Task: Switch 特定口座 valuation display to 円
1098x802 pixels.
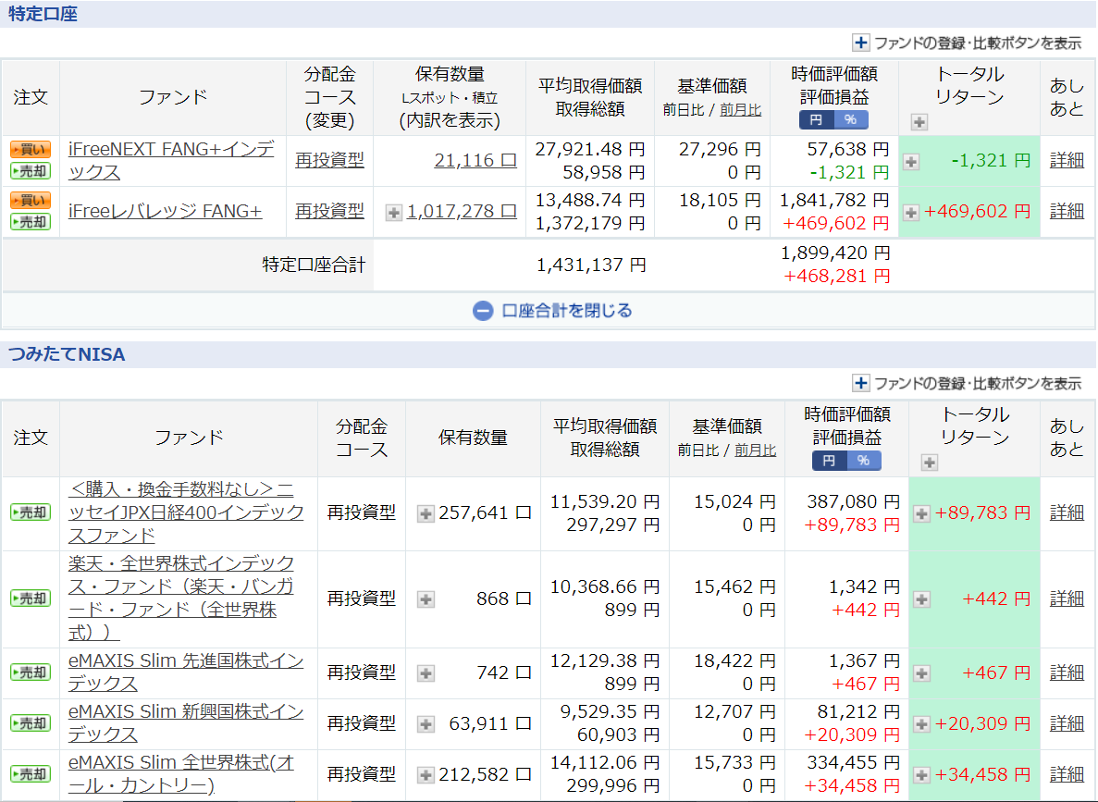Action: pyautogui.click(x=817, y=119)
